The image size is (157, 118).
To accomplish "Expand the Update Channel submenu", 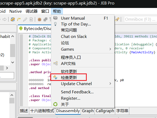I will [82, 84].
